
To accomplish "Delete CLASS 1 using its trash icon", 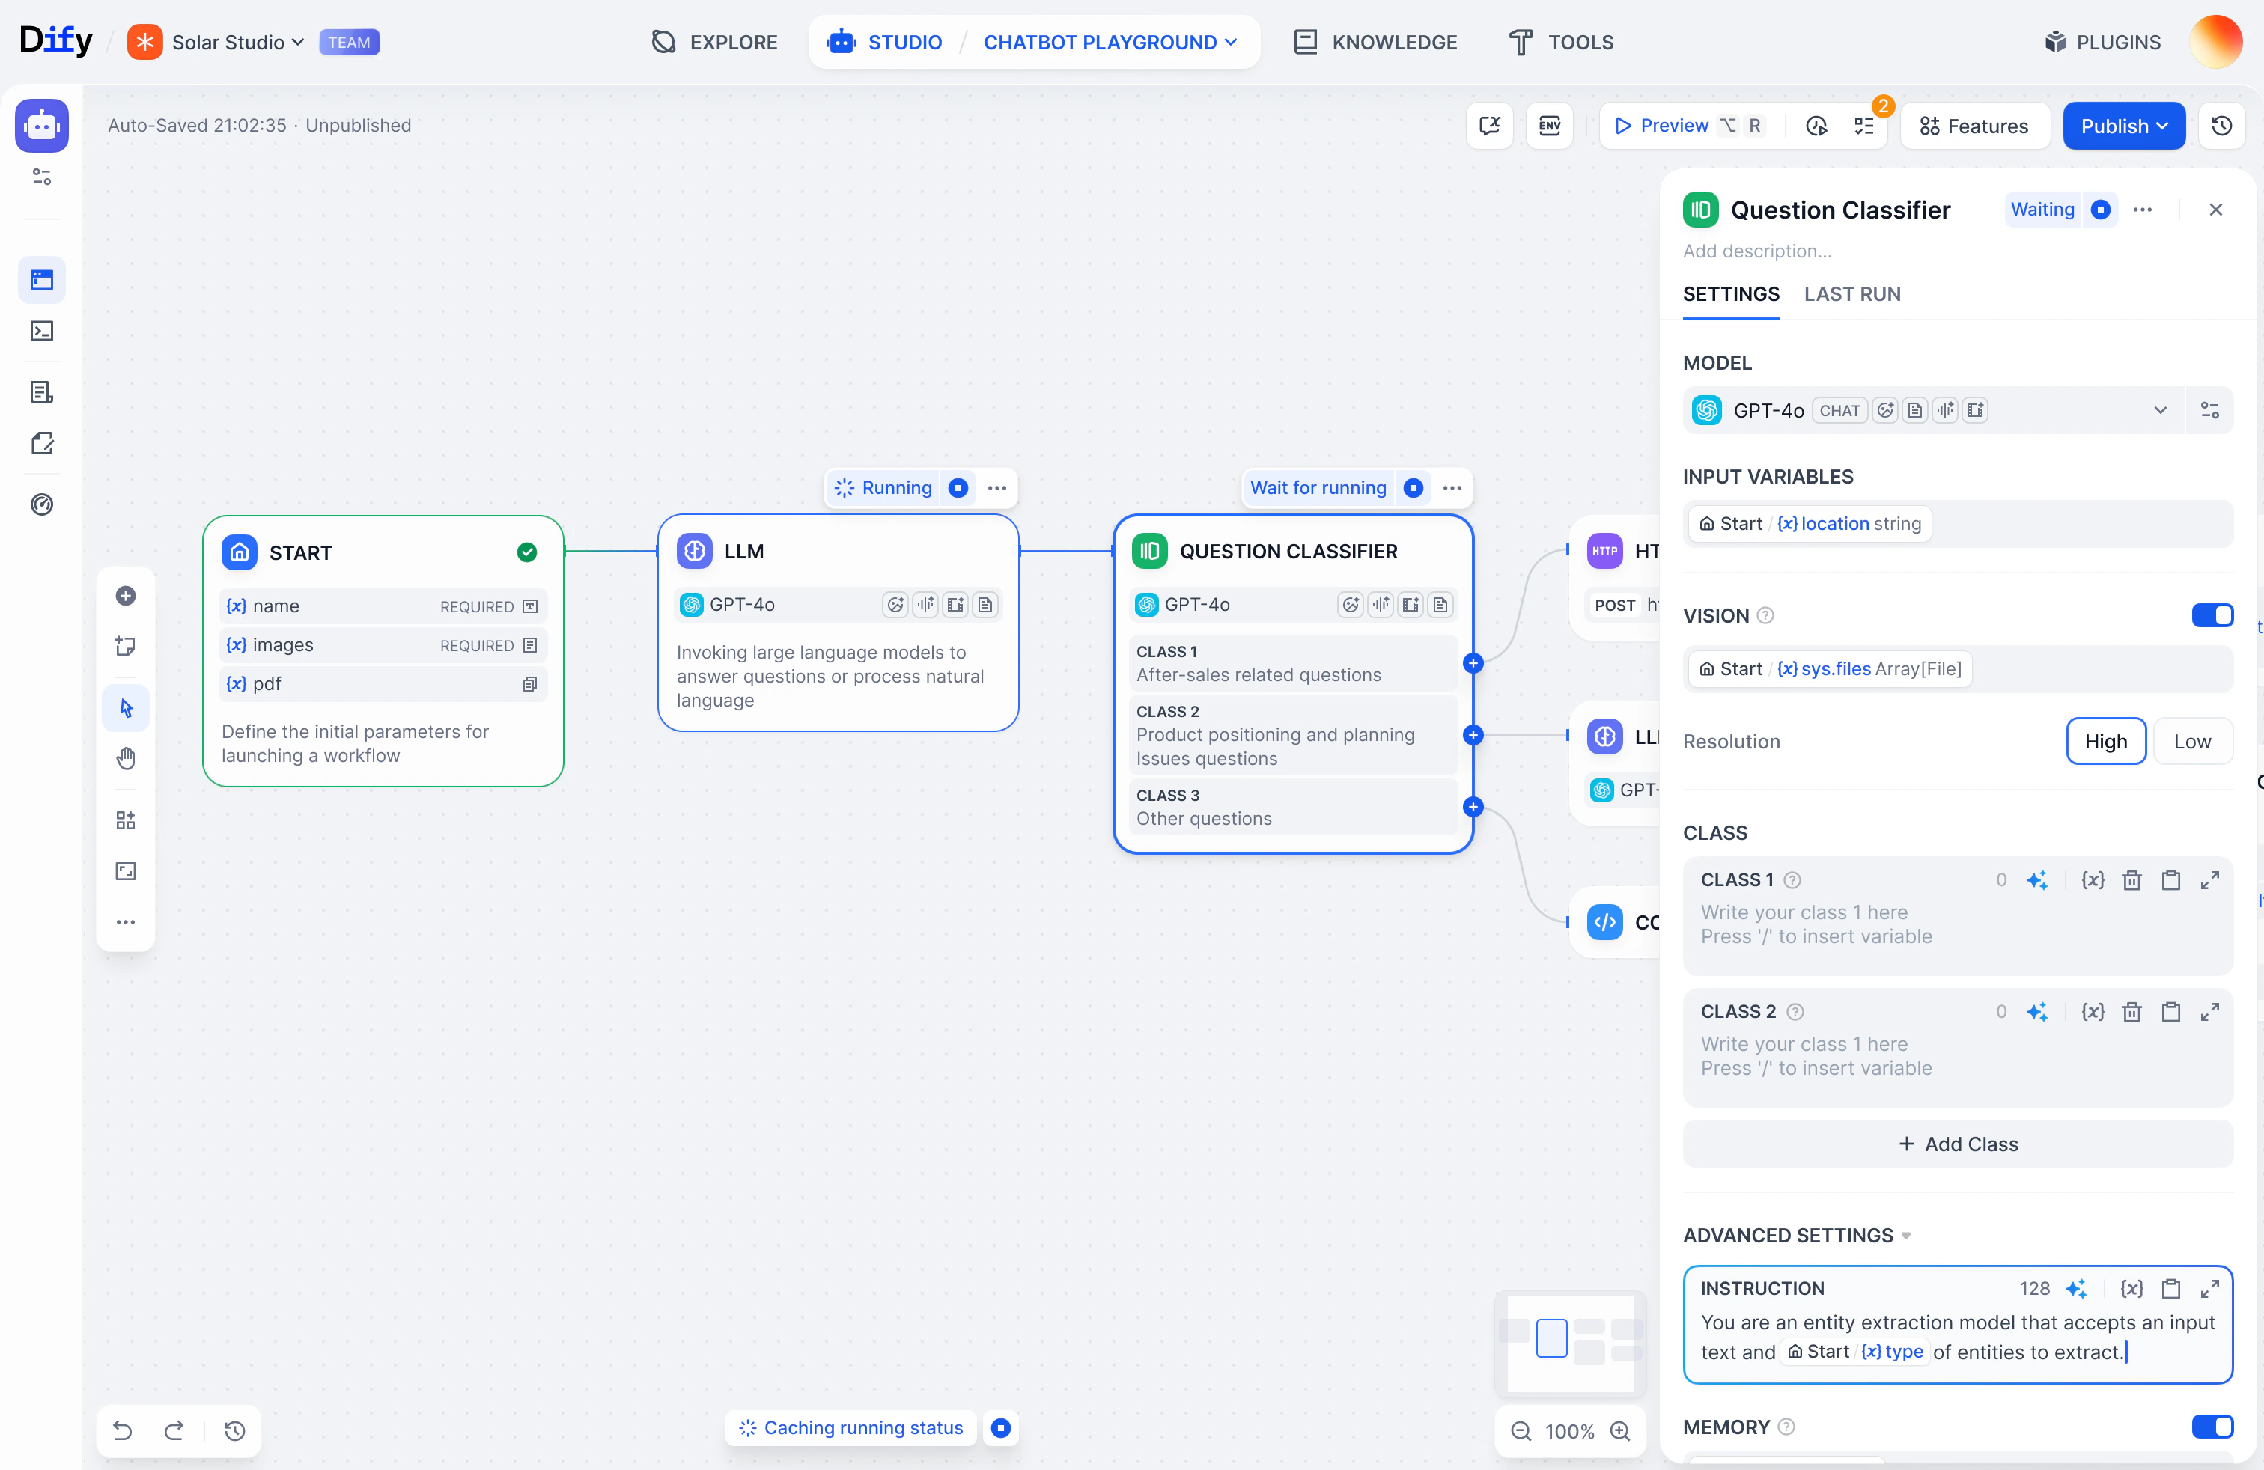I will click(2131, 879).
